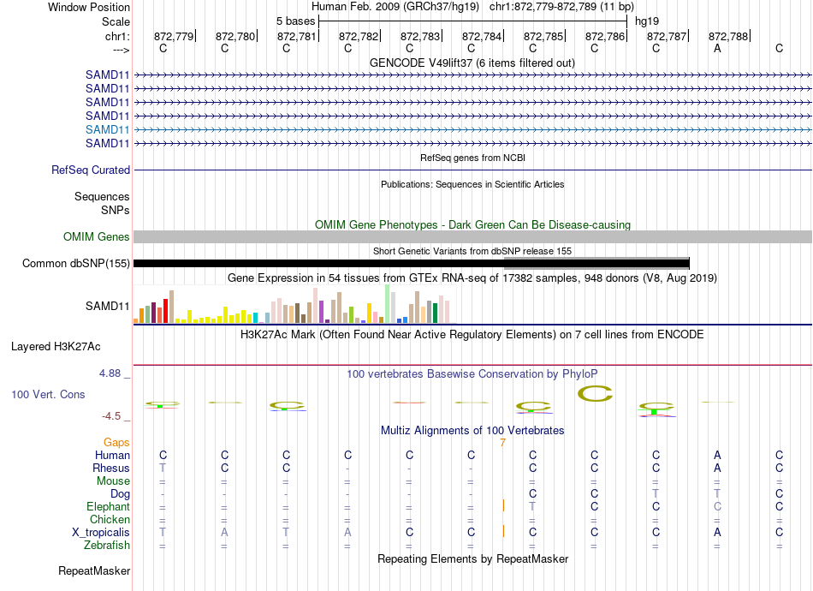This screenshot has height=591, width=813.
Task: Click the RefSeq Curated track label
Action: point(91,170)
